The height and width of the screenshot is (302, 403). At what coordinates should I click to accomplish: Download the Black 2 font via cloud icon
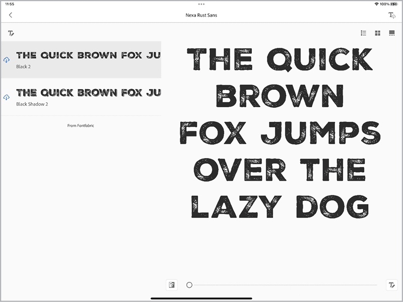pyautogui.click(x=7, y=60)
